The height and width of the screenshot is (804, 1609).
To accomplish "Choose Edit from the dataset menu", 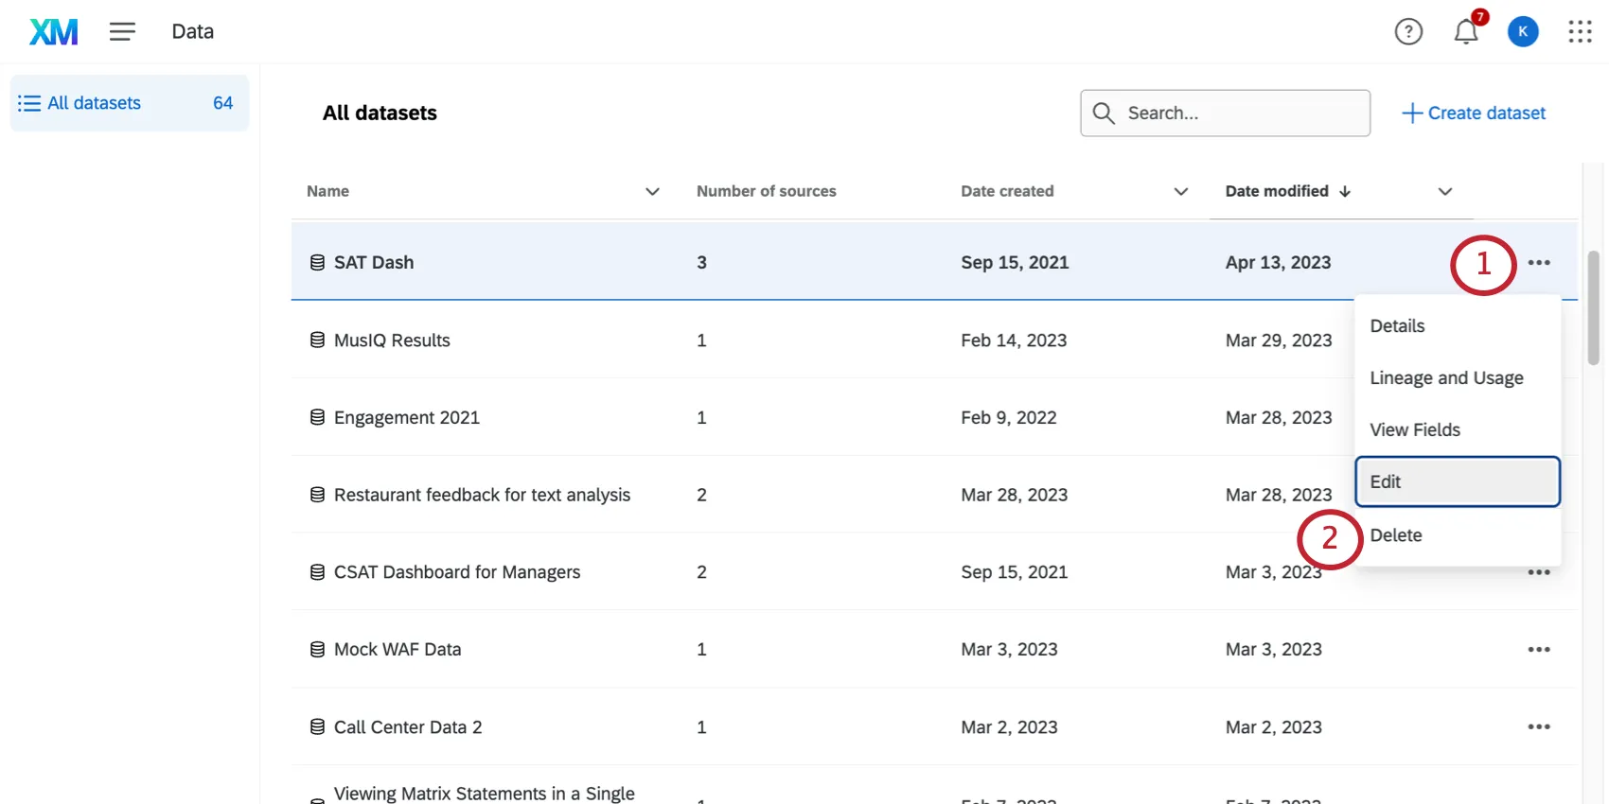I will [x=1457, y=482].
